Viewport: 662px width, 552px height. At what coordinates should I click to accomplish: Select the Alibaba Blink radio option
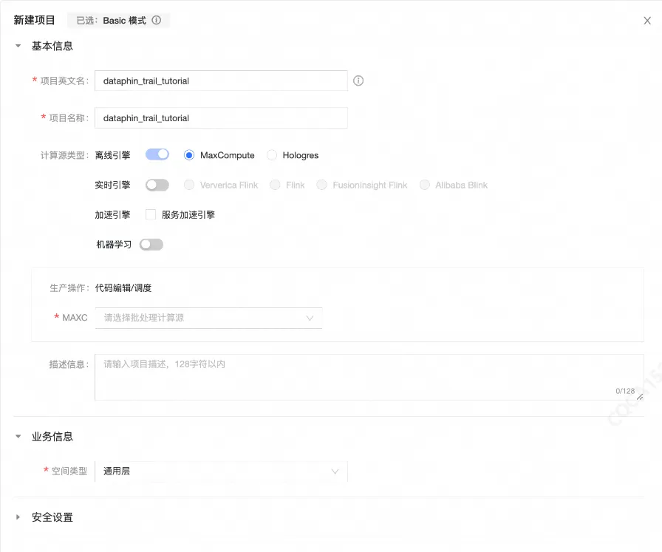[x=425, y=185]
